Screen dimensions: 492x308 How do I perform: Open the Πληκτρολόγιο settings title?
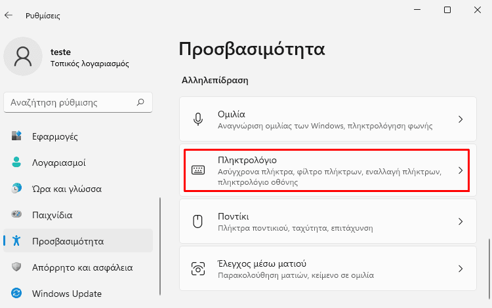click(247, 160)
